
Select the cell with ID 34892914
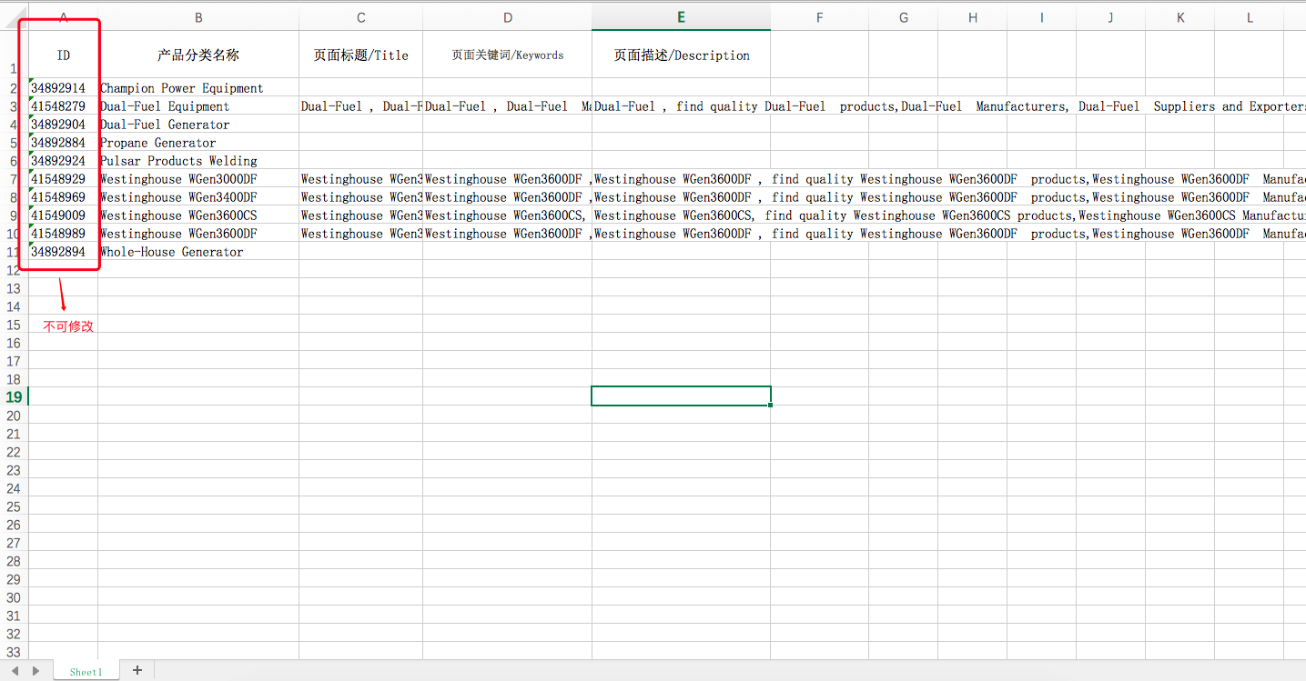63,88
